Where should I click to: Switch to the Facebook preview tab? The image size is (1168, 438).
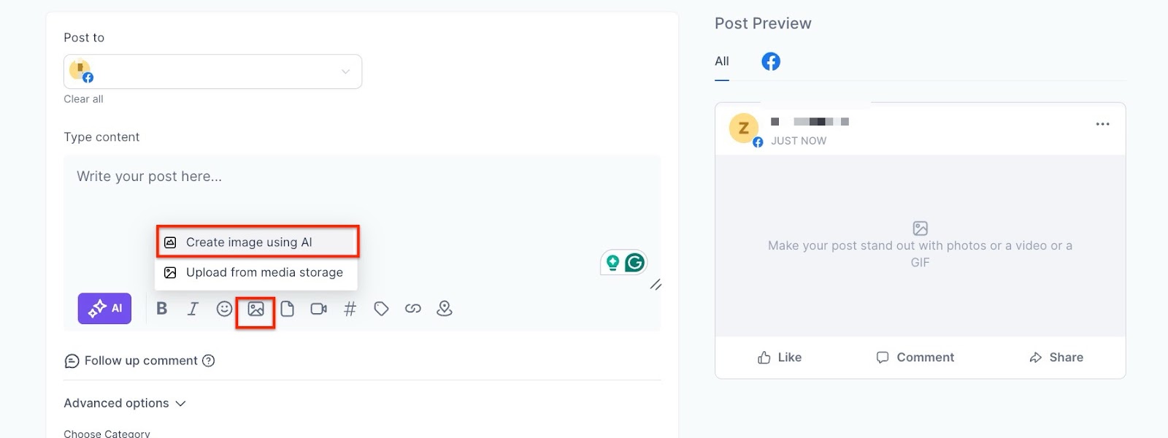pyautogui.click(x=771, y=61)
